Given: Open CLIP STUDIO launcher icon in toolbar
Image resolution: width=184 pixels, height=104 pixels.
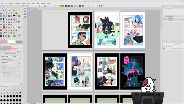Looking at the screenshot, I should click(x=28, y=6).
